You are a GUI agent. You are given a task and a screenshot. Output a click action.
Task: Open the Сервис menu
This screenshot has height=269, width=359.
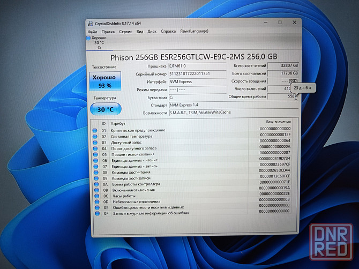click(125, 32)
